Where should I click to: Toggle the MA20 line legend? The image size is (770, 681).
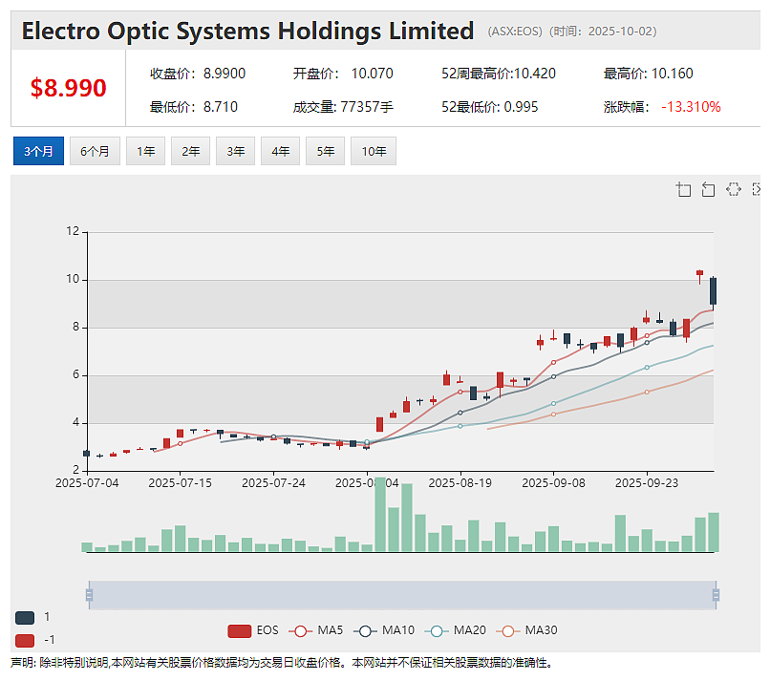[456, 630]
